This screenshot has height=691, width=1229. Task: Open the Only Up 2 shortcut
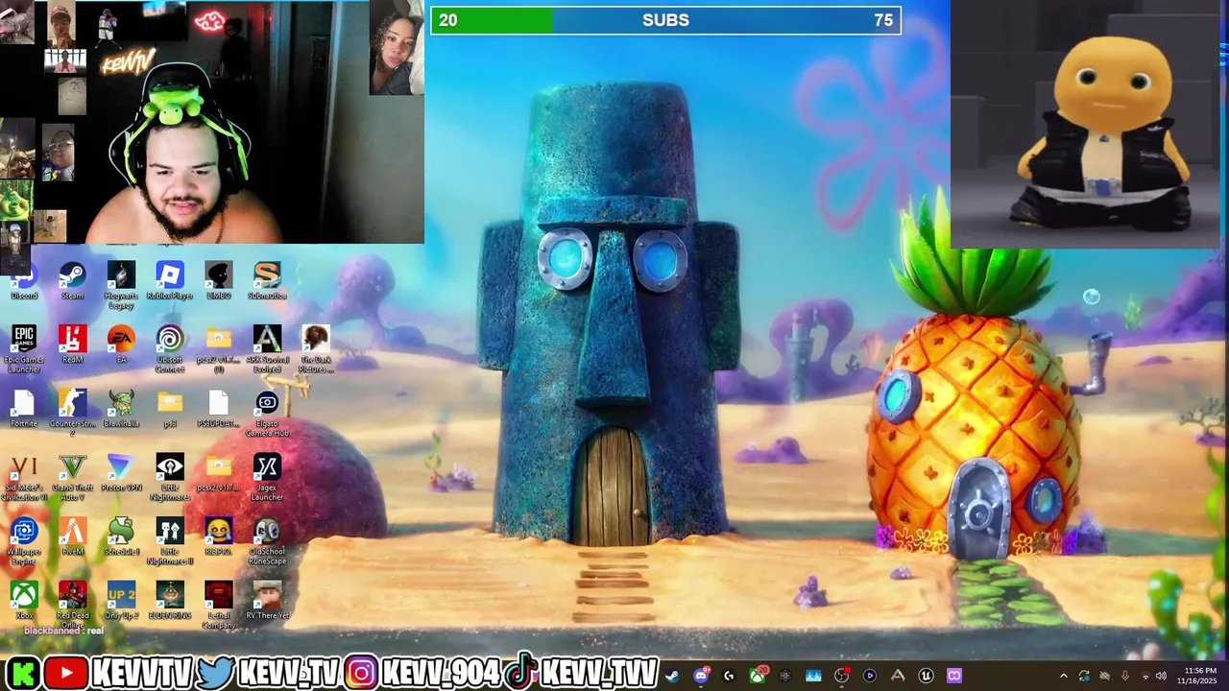pos(121,601)
